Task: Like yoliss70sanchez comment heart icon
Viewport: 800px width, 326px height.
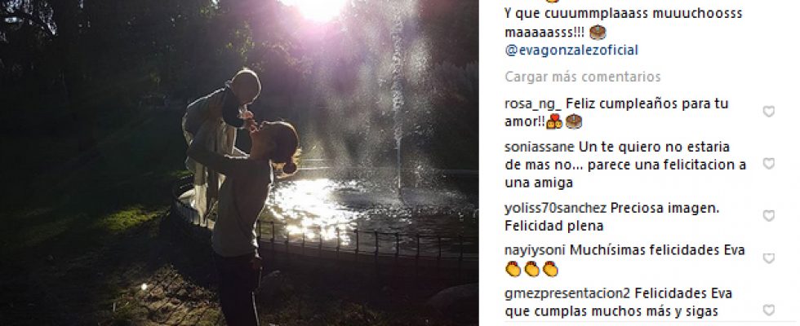Action: pos(768,216)
